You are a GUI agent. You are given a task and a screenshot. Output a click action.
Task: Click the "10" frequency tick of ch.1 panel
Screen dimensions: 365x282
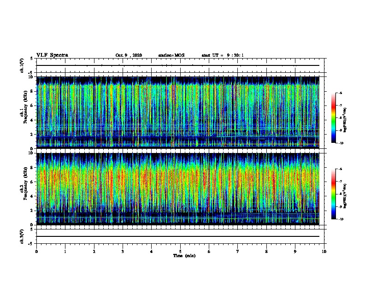click(x=31, y=77)
